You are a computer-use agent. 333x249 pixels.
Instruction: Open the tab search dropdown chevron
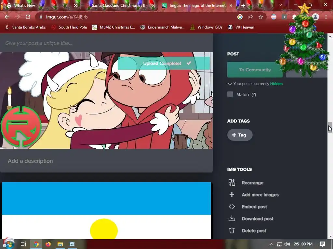tap(281, 5)
